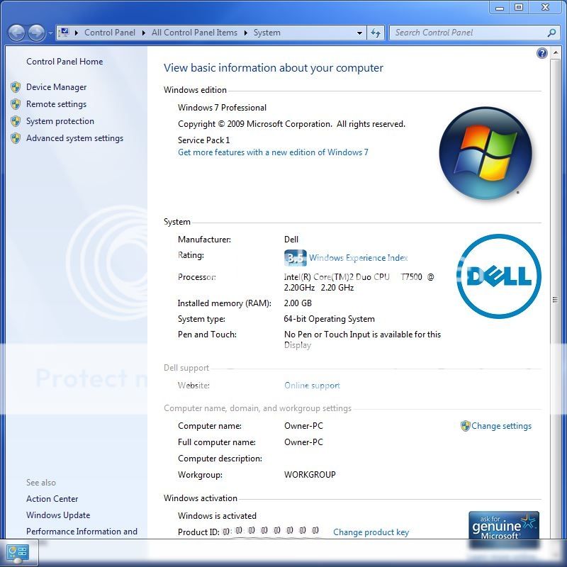567x567 pixels.
Task: Click the shield icon beside Device Manager
Action: click(16, 87)
